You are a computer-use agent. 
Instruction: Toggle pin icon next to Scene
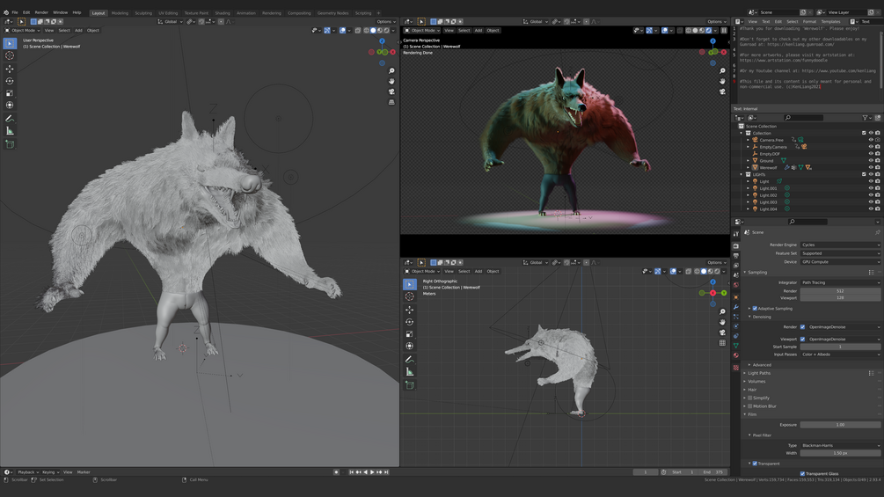pyautogui.click(x=878, y=232)
